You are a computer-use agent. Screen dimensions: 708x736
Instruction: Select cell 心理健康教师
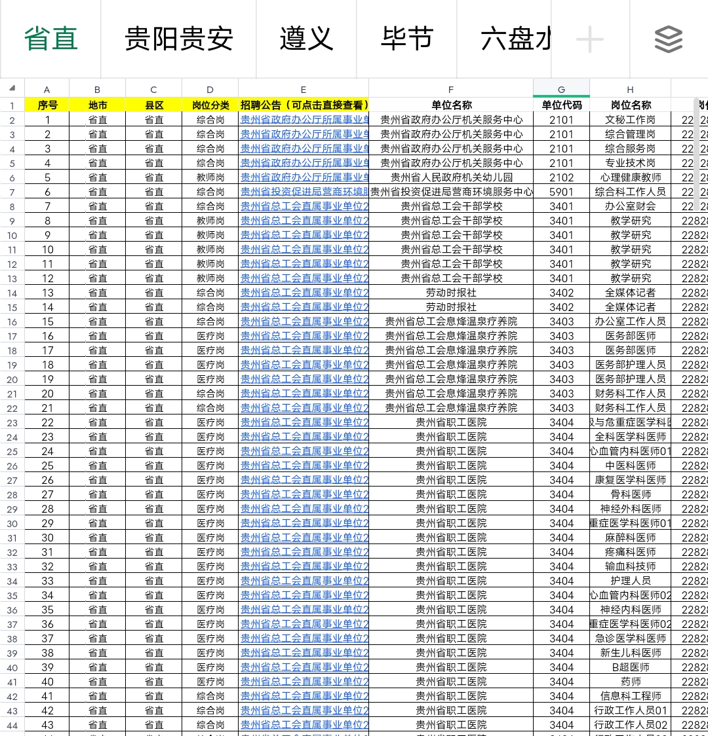coord(630,177)
